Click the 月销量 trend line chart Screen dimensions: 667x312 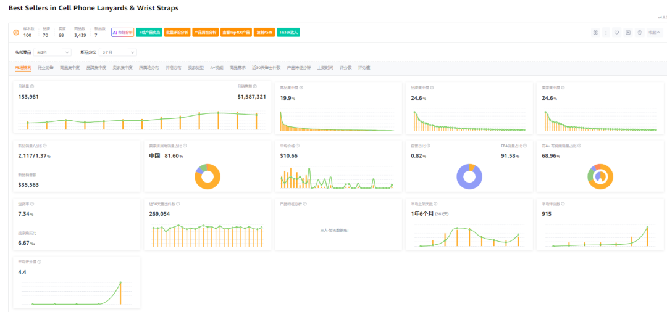[x=142, y=121]
